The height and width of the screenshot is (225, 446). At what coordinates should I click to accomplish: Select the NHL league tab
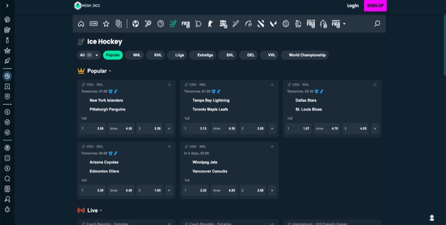point(137,55)
